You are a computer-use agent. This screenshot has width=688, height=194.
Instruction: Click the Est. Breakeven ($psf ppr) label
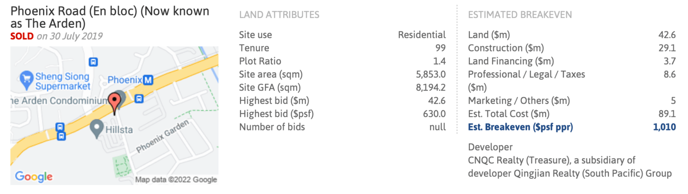520,127
